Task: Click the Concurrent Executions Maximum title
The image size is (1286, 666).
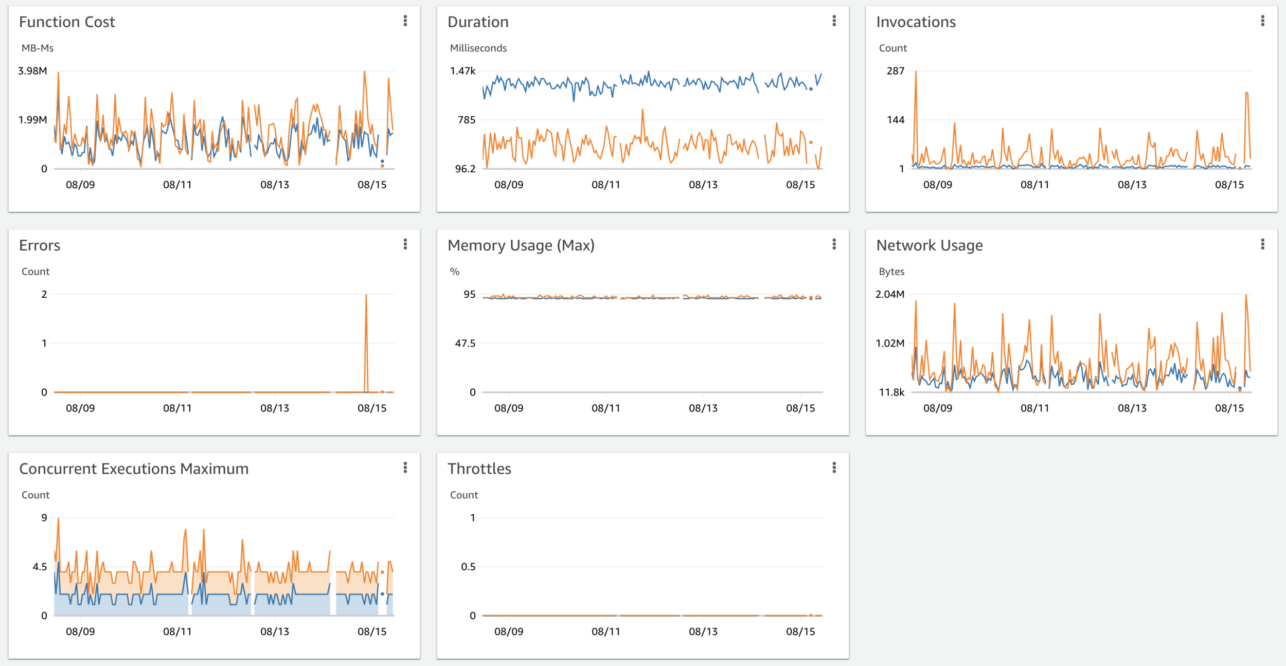Action: point(134,469)
